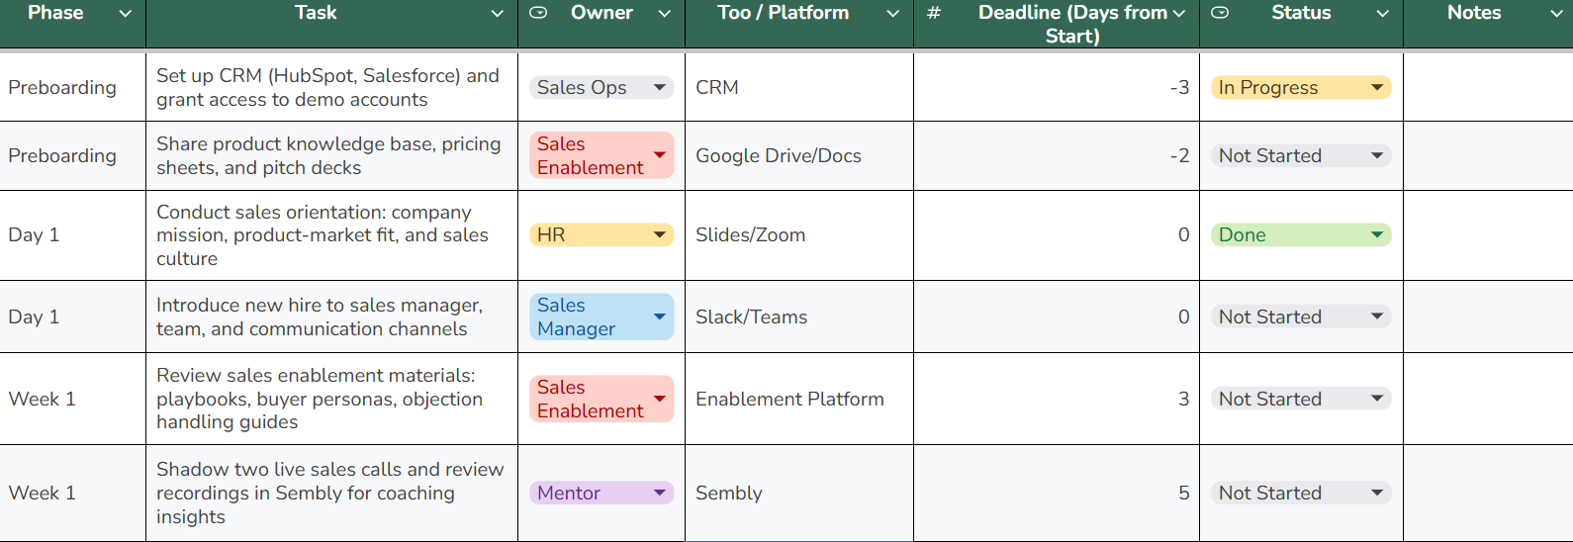
Task: Open the purple Mentor owner dropdown
Action: coord(601,493)
